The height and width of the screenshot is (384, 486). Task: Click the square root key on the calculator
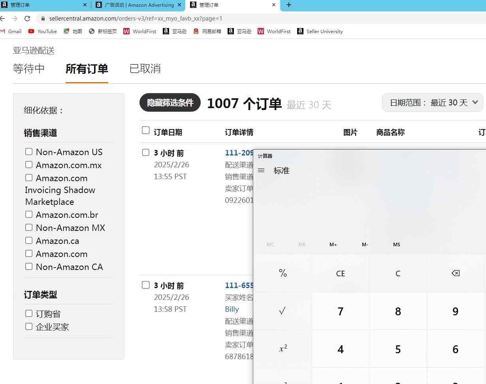(x=283, y=311)
